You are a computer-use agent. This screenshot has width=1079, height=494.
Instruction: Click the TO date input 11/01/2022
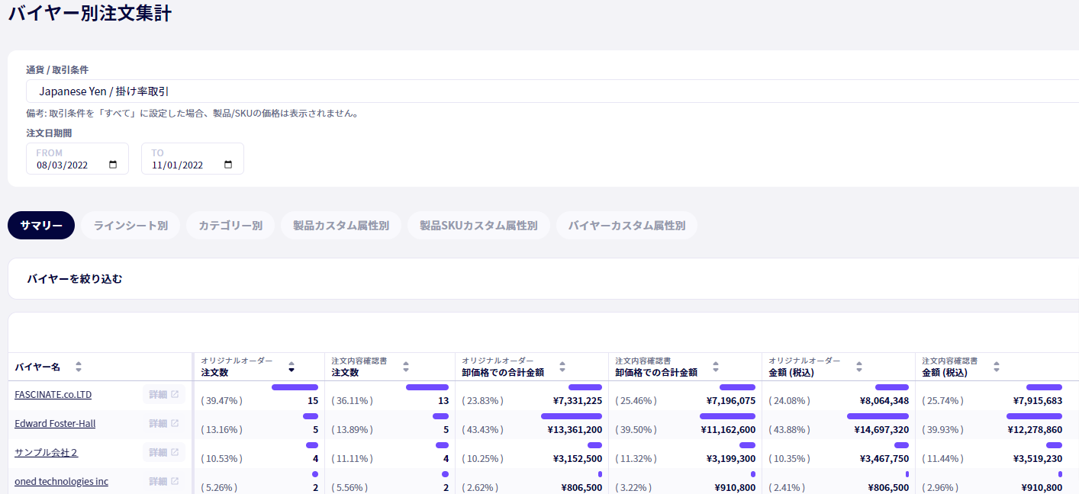pos(192,159)
